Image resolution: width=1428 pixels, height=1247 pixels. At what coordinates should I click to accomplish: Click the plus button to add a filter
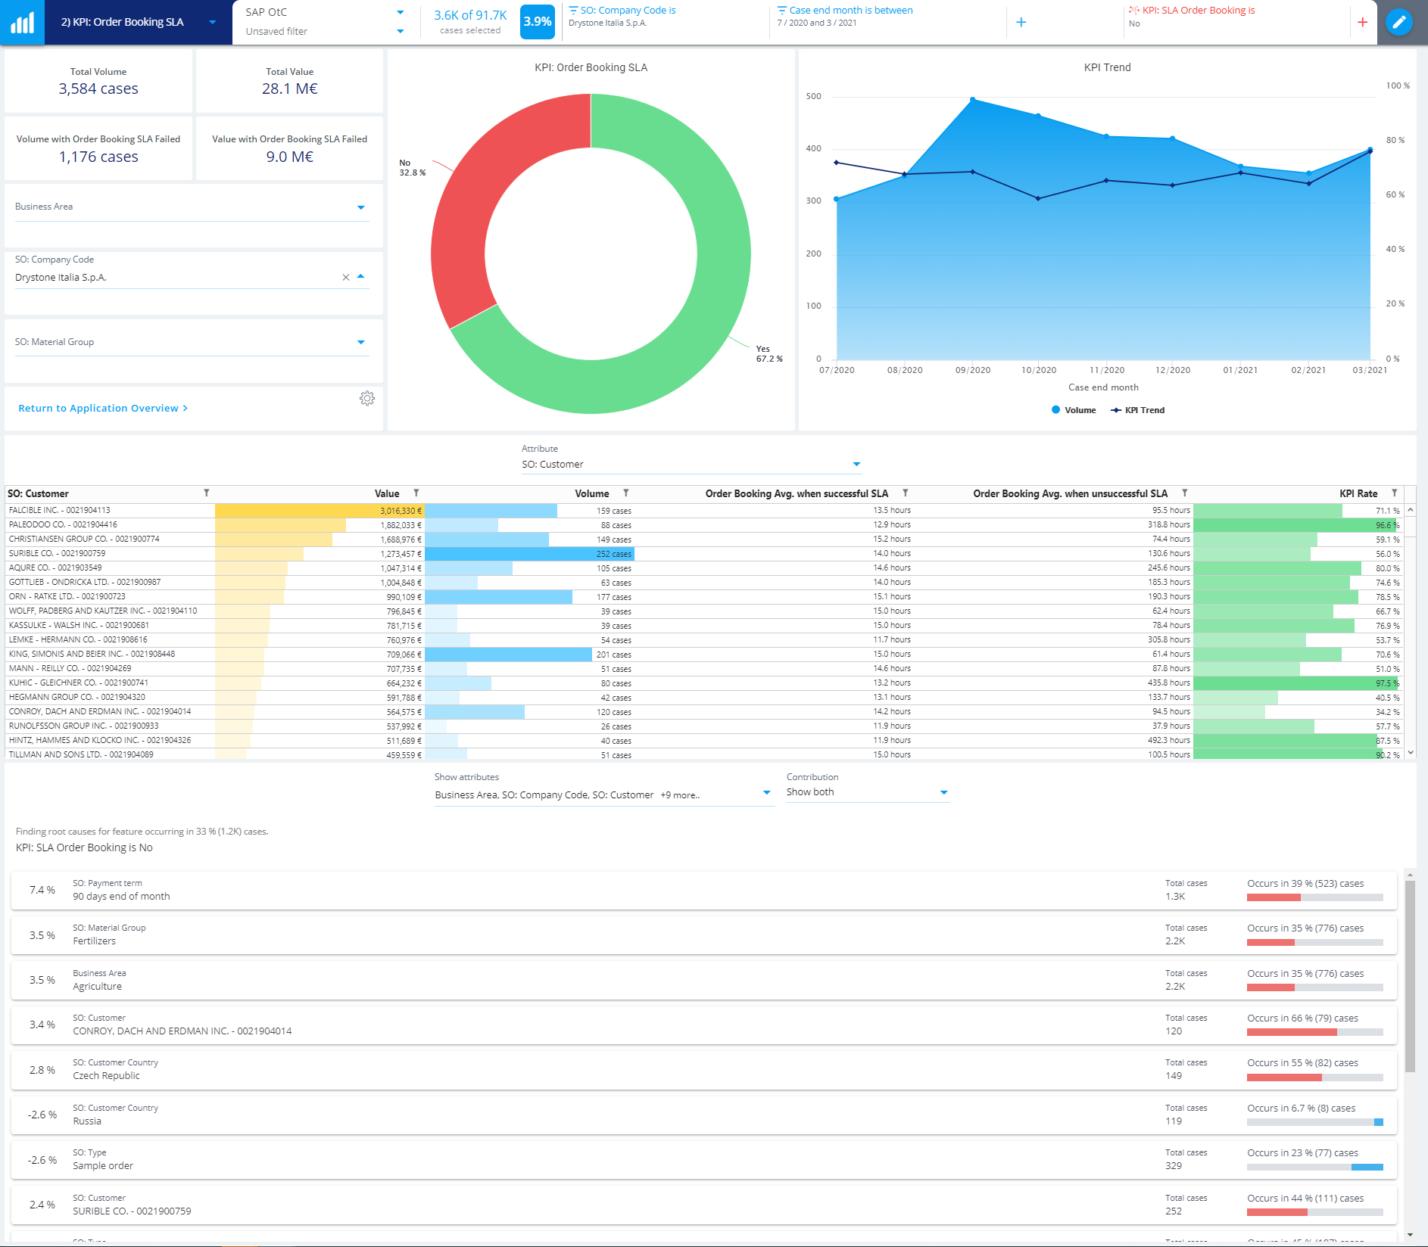coord(1021,22)
